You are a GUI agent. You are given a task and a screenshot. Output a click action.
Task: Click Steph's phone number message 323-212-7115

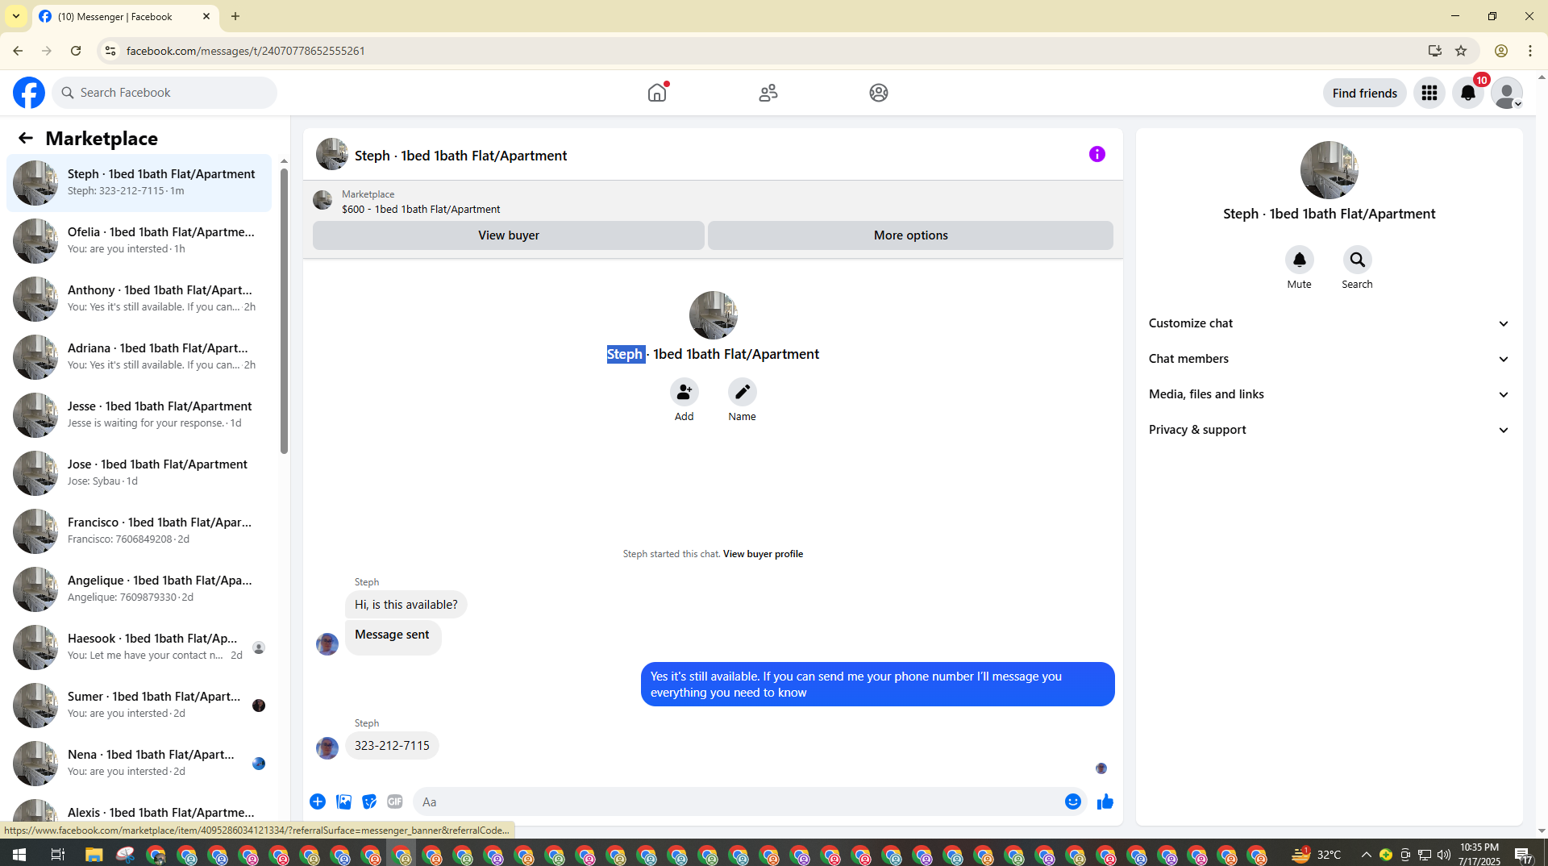[392, 746]
